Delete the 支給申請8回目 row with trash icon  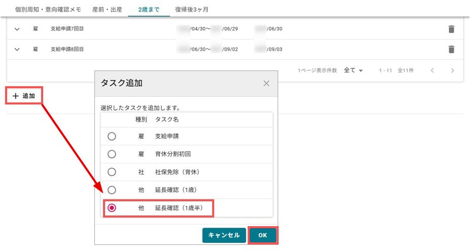point(451,49)
